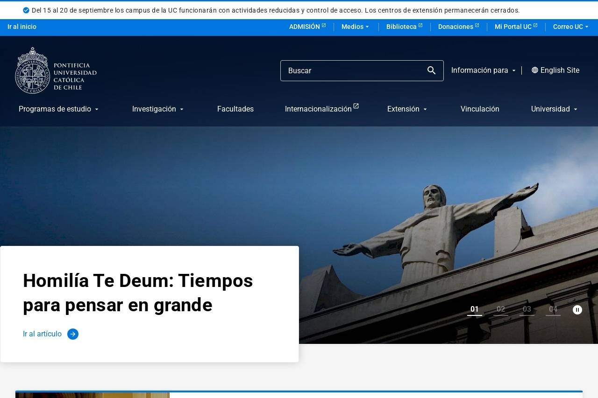Click the Ir al inicio link
The height and width of the screenshot is (398, 598).
pyautogui.click(x=22, y=27)
